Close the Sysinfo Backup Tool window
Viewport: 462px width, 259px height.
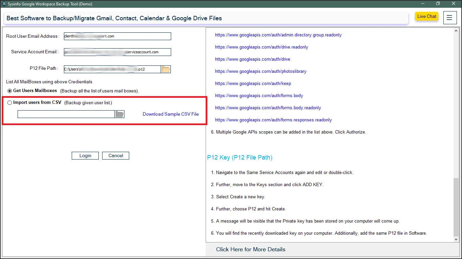click(x=454, y=4)
